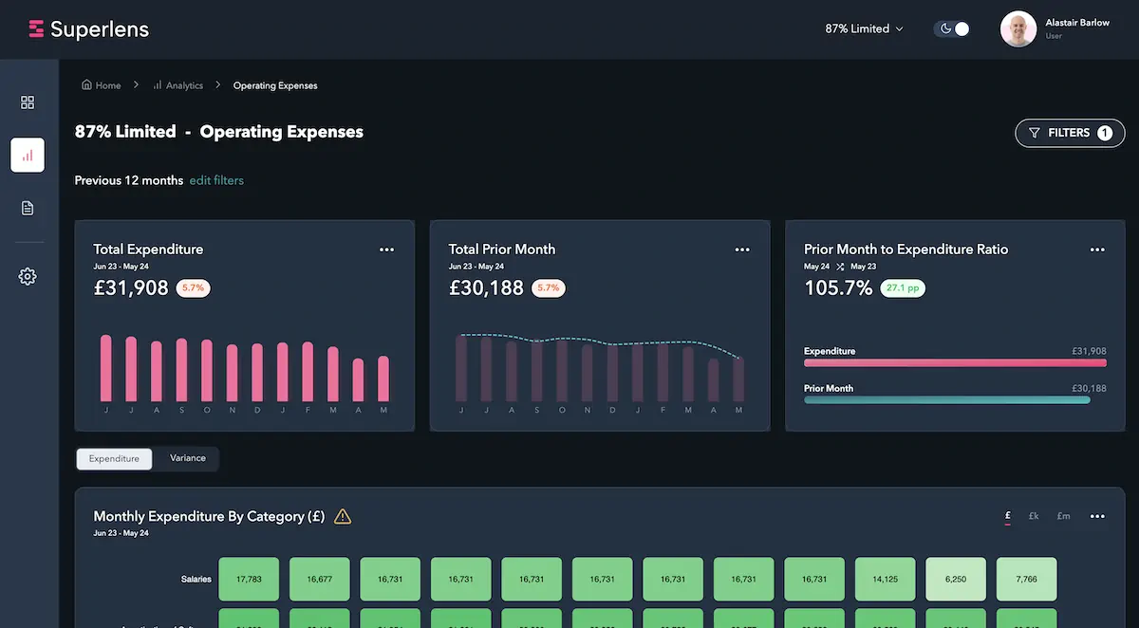Open Total Expenditure card options menu
The image size is (1139, 628).
[386, 249]
